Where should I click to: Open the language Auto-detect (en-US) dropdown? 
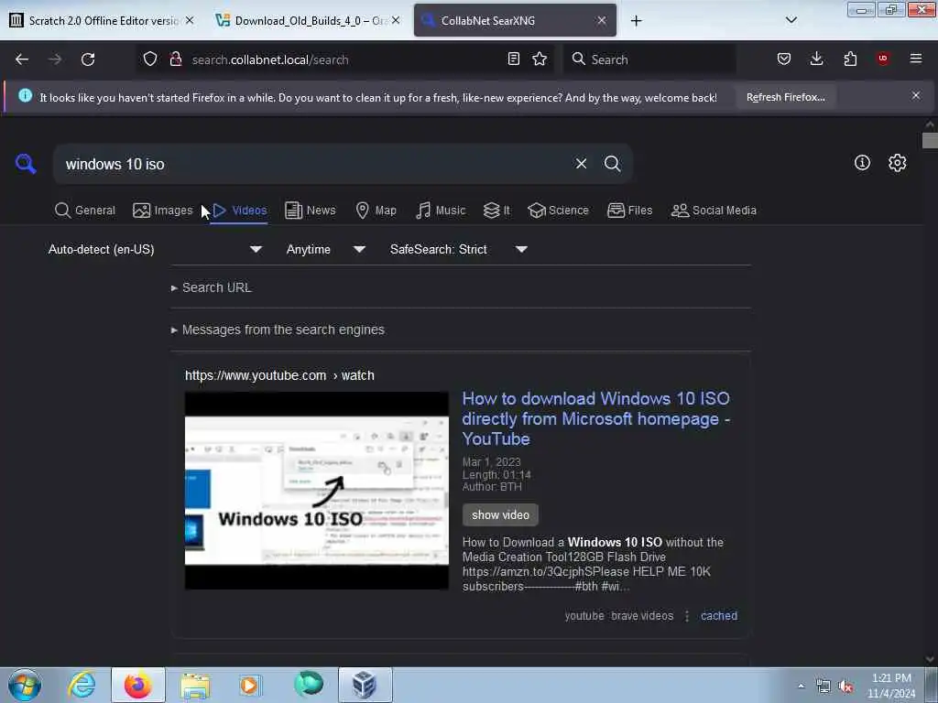tap(155, 249)
